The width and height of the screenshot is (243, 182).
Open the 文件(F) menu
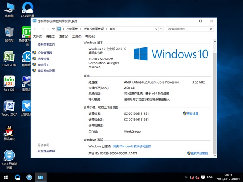38,36
